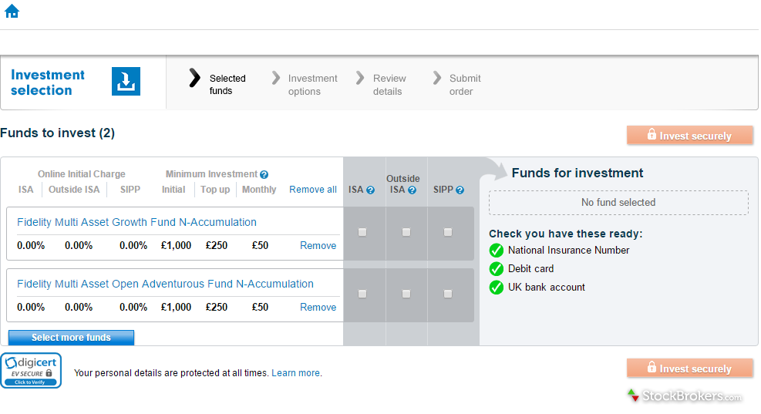Viewport: 761px width, 414px height.
Task: Click £50 monthly amount for Open Adventurous Fund
Action: click(260, 308)
